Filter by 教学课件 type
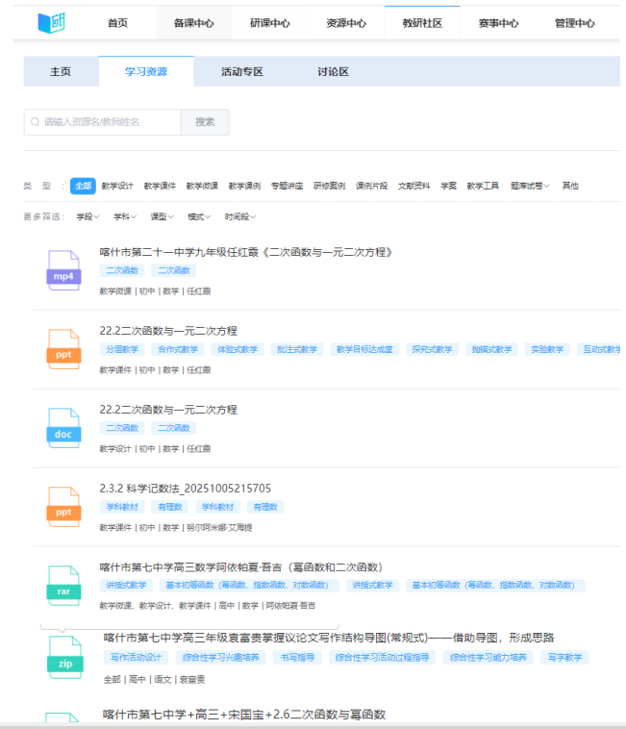This screenshot has width=626, height=729. (160, 186)
